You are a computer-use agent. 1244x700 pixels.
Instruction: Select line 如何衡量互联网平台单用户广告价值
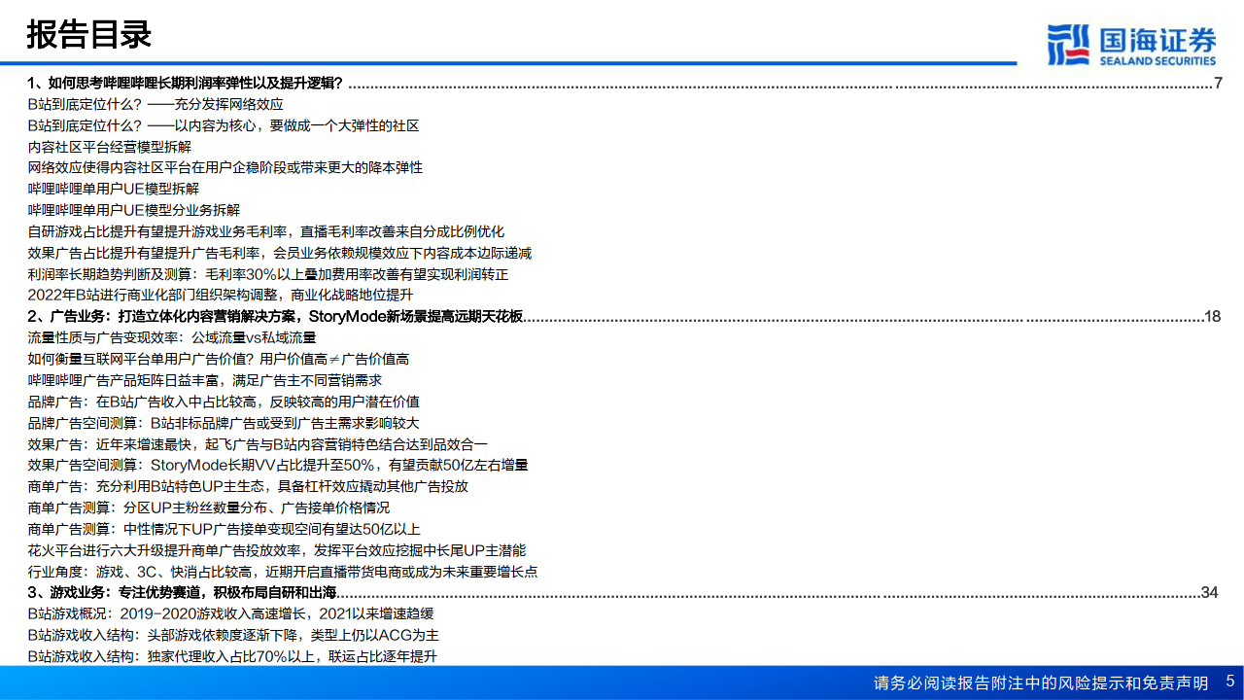[x=219, y=359]
